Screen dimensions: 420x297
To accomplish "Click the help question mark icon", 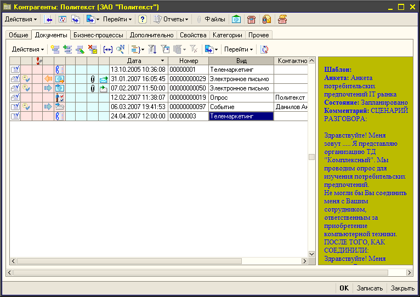I will [143, 19].
